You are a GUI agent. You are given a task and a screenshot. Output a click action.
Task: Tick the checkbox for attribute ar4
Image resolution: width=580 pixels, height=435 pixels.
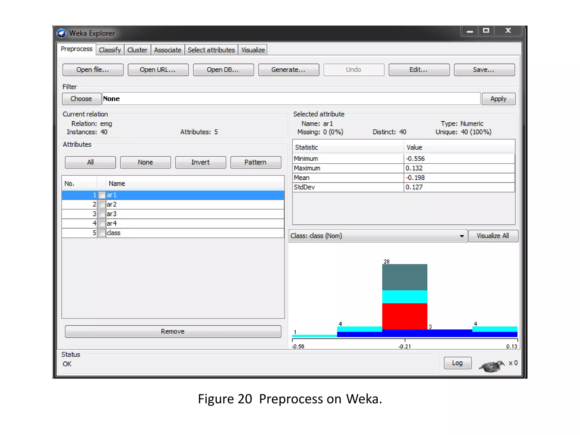102,223
